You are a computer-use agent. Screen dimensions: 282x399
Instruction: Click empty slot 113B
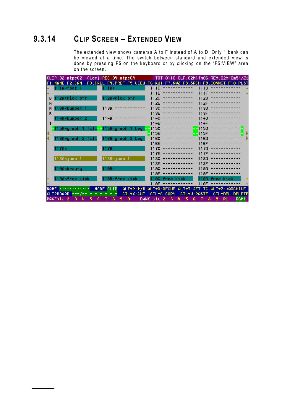pos(124,108)
